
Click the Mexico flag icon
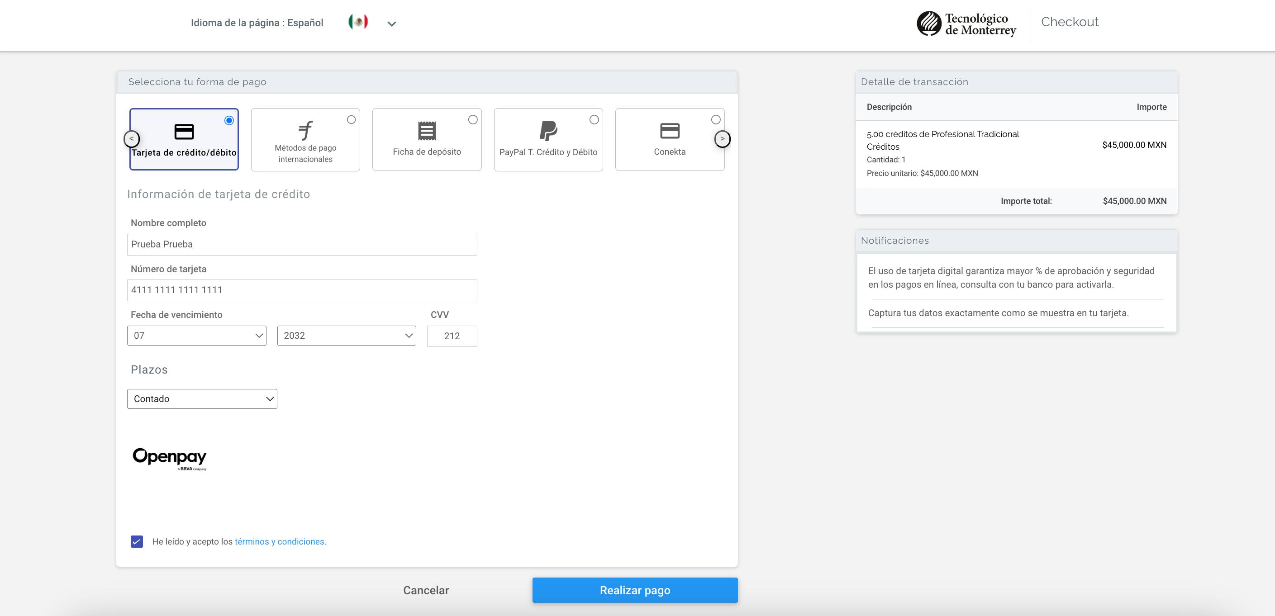point(358,22)
